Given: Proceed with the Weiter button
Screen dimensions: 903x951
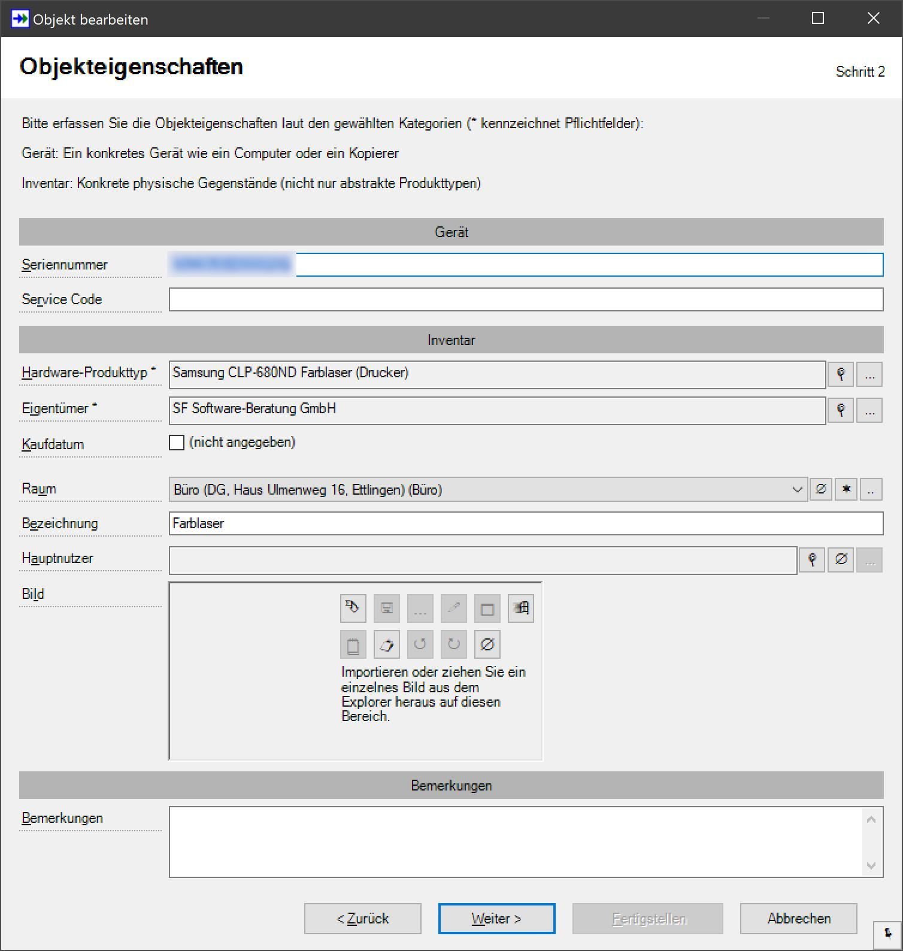Looking at the screenshot, I should click(x=496, y=919).
